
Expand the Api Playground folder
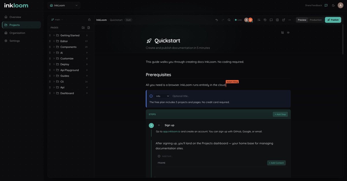point(54,70)
